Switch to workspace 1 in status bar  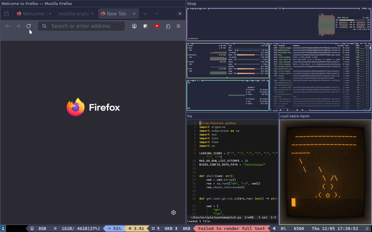[3, 229]
